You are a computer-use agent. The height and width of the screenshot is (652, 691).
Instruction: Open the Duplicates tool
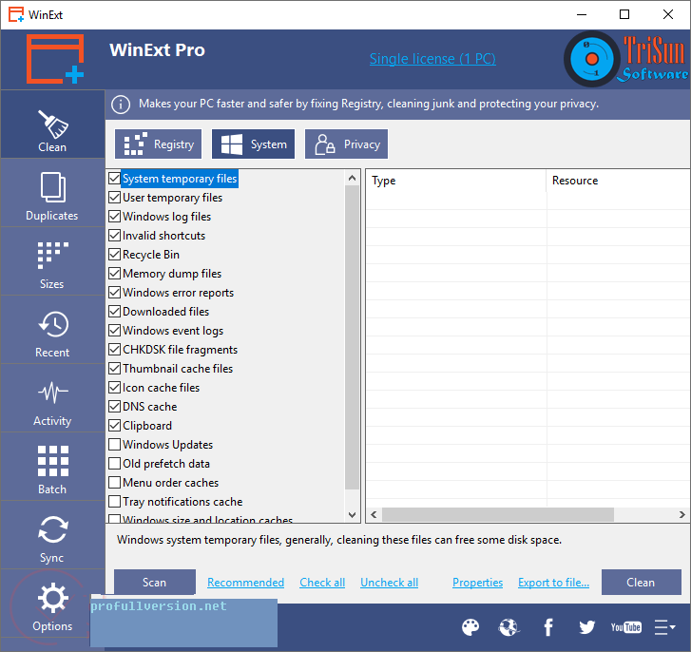point(52,193)
